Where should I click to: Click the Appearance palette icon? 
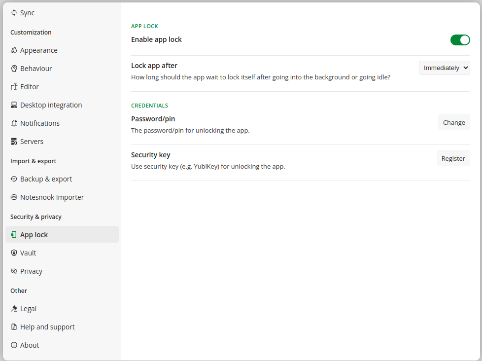point(14,50)
